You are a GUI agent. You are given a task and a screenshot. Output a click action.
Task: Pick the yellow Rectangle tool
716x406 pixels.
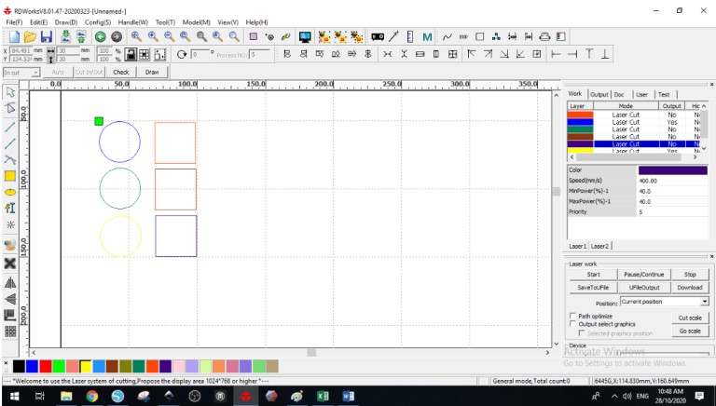pyautogui.click(x=10, y=176)
